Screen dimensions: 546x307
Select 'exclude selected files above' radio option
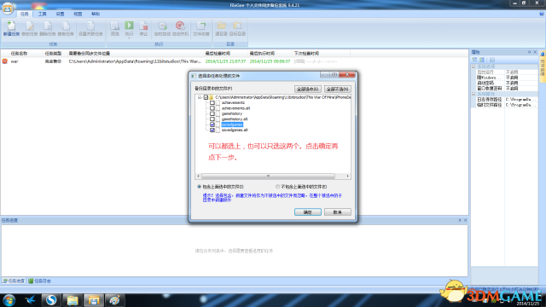point(278,187)
